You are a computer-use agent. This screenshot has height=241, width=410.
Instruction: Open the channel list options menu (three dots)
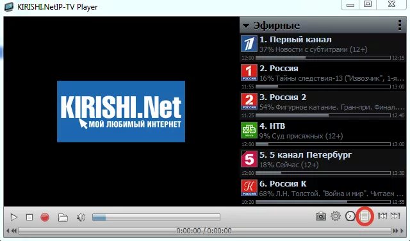click(400, 25)
